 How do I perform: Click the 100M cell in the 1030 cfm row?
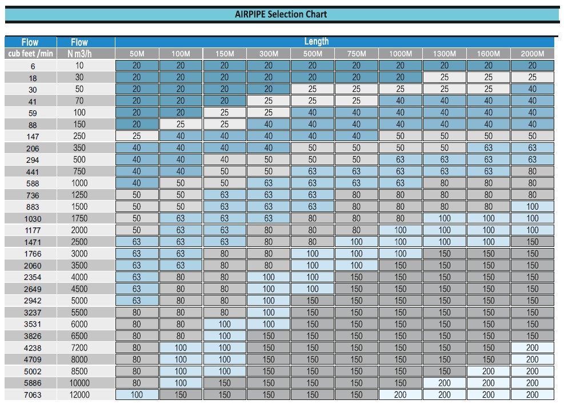tap(181, 218)
